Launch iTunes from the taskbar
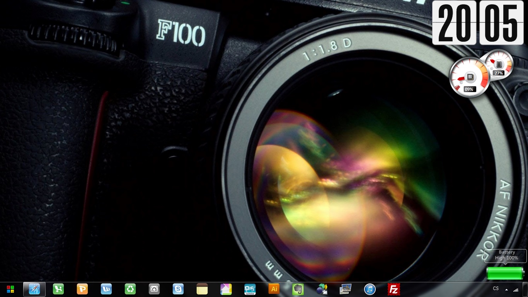This screenshot has width=528, height=297. (x=370, y=289)
